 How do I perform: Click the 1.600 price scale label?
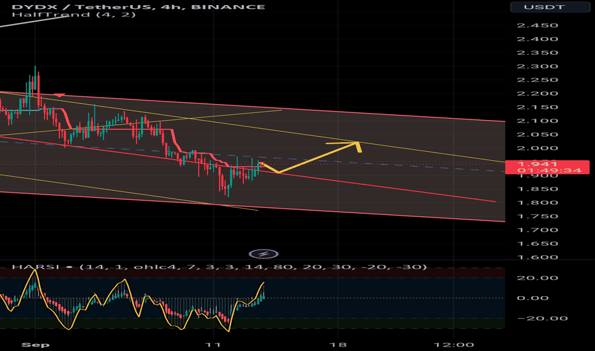click(x=538, y=257)
